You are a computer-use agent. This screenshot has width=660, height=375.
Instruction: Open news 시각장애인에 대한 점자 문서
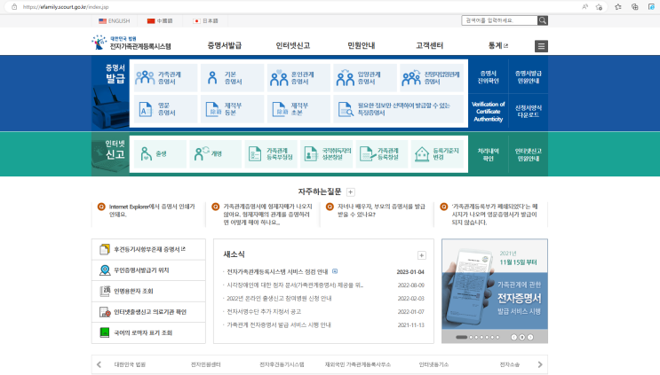coord(295,285)
